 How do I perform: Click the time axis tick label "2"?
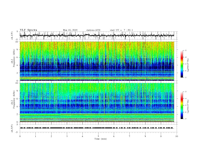coord(51,136)
